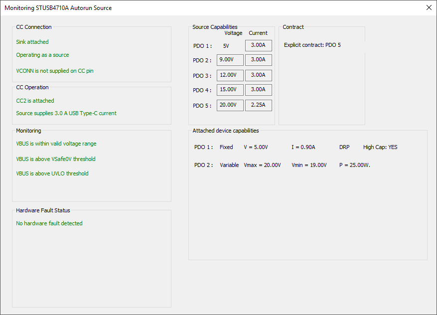Image resolution: width=437 pixels, height=315 pixels.
Task: Click the 'Source Capabilities' group label
Action: tap(215, 27)
